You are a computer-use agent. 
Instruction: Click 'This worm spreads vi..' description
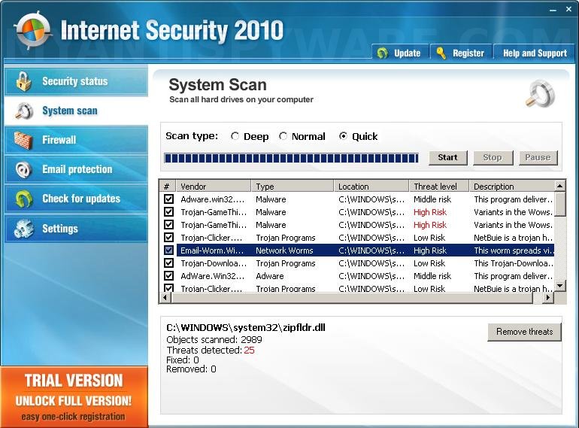(x=513, y=250)
